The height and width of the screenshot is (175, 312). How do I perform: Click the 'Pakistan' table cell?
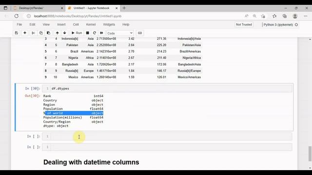click(x=72, y=45)
